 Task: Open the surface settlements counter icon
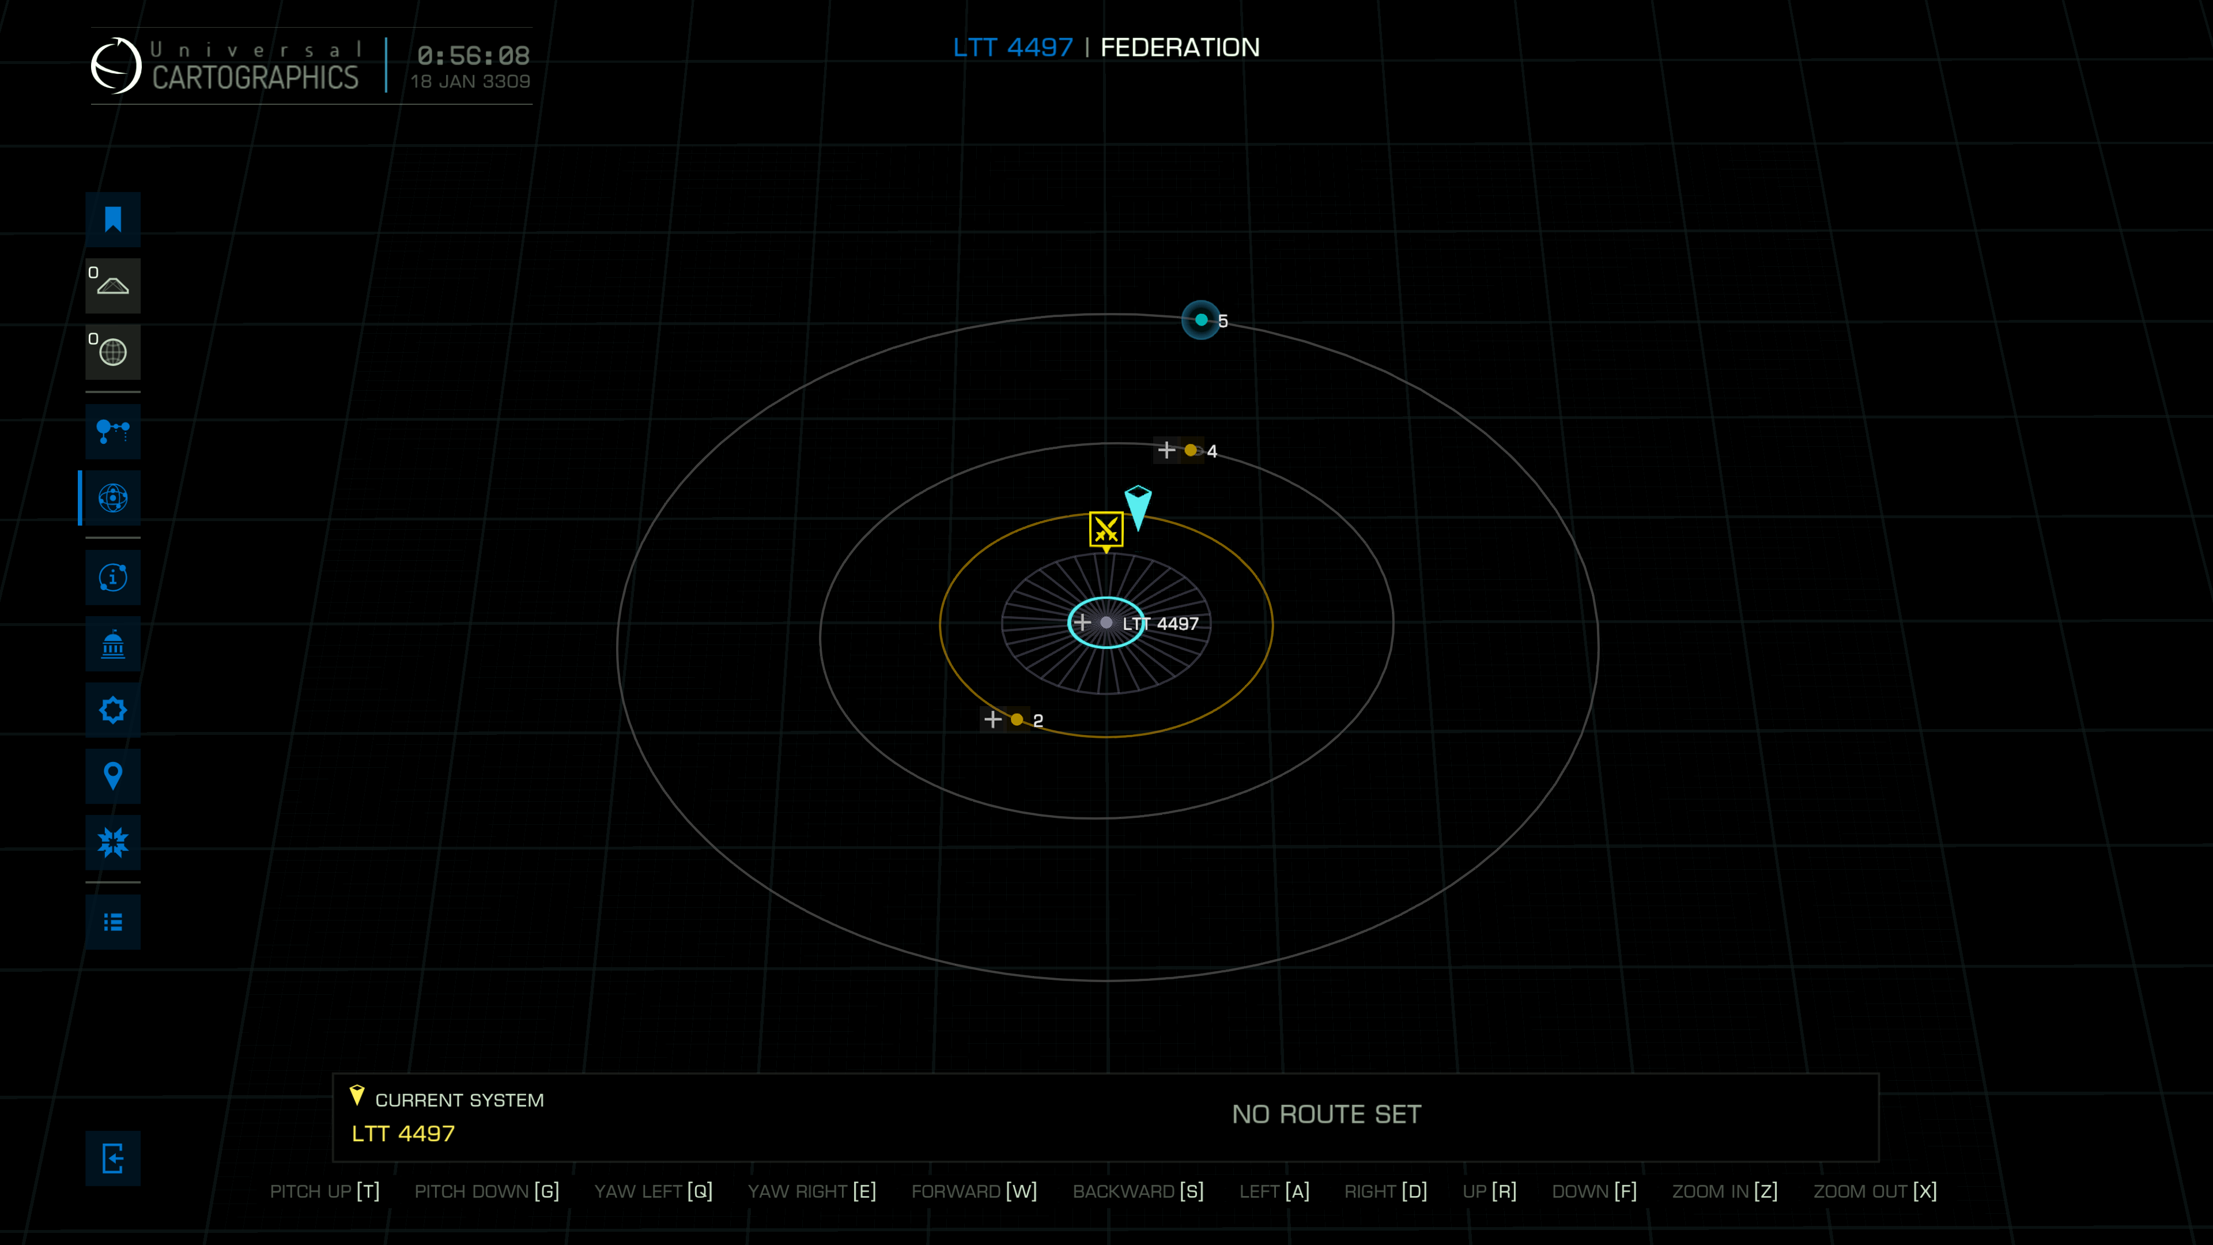(x=112, y=285)
